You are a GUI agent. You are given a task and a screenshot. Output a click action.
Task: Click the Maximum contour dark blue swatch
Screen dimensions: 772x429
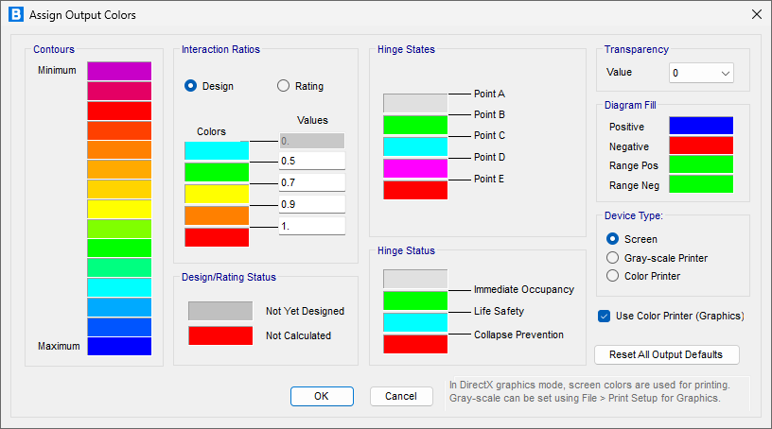(x=119, y=346)
